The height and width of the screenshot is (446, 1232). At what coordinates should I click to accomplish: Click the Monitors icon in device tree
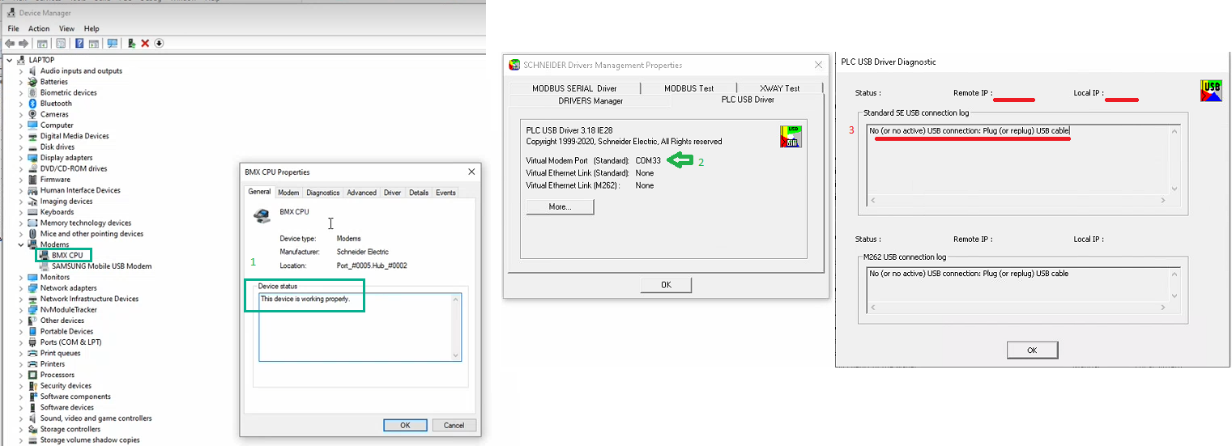33,277
